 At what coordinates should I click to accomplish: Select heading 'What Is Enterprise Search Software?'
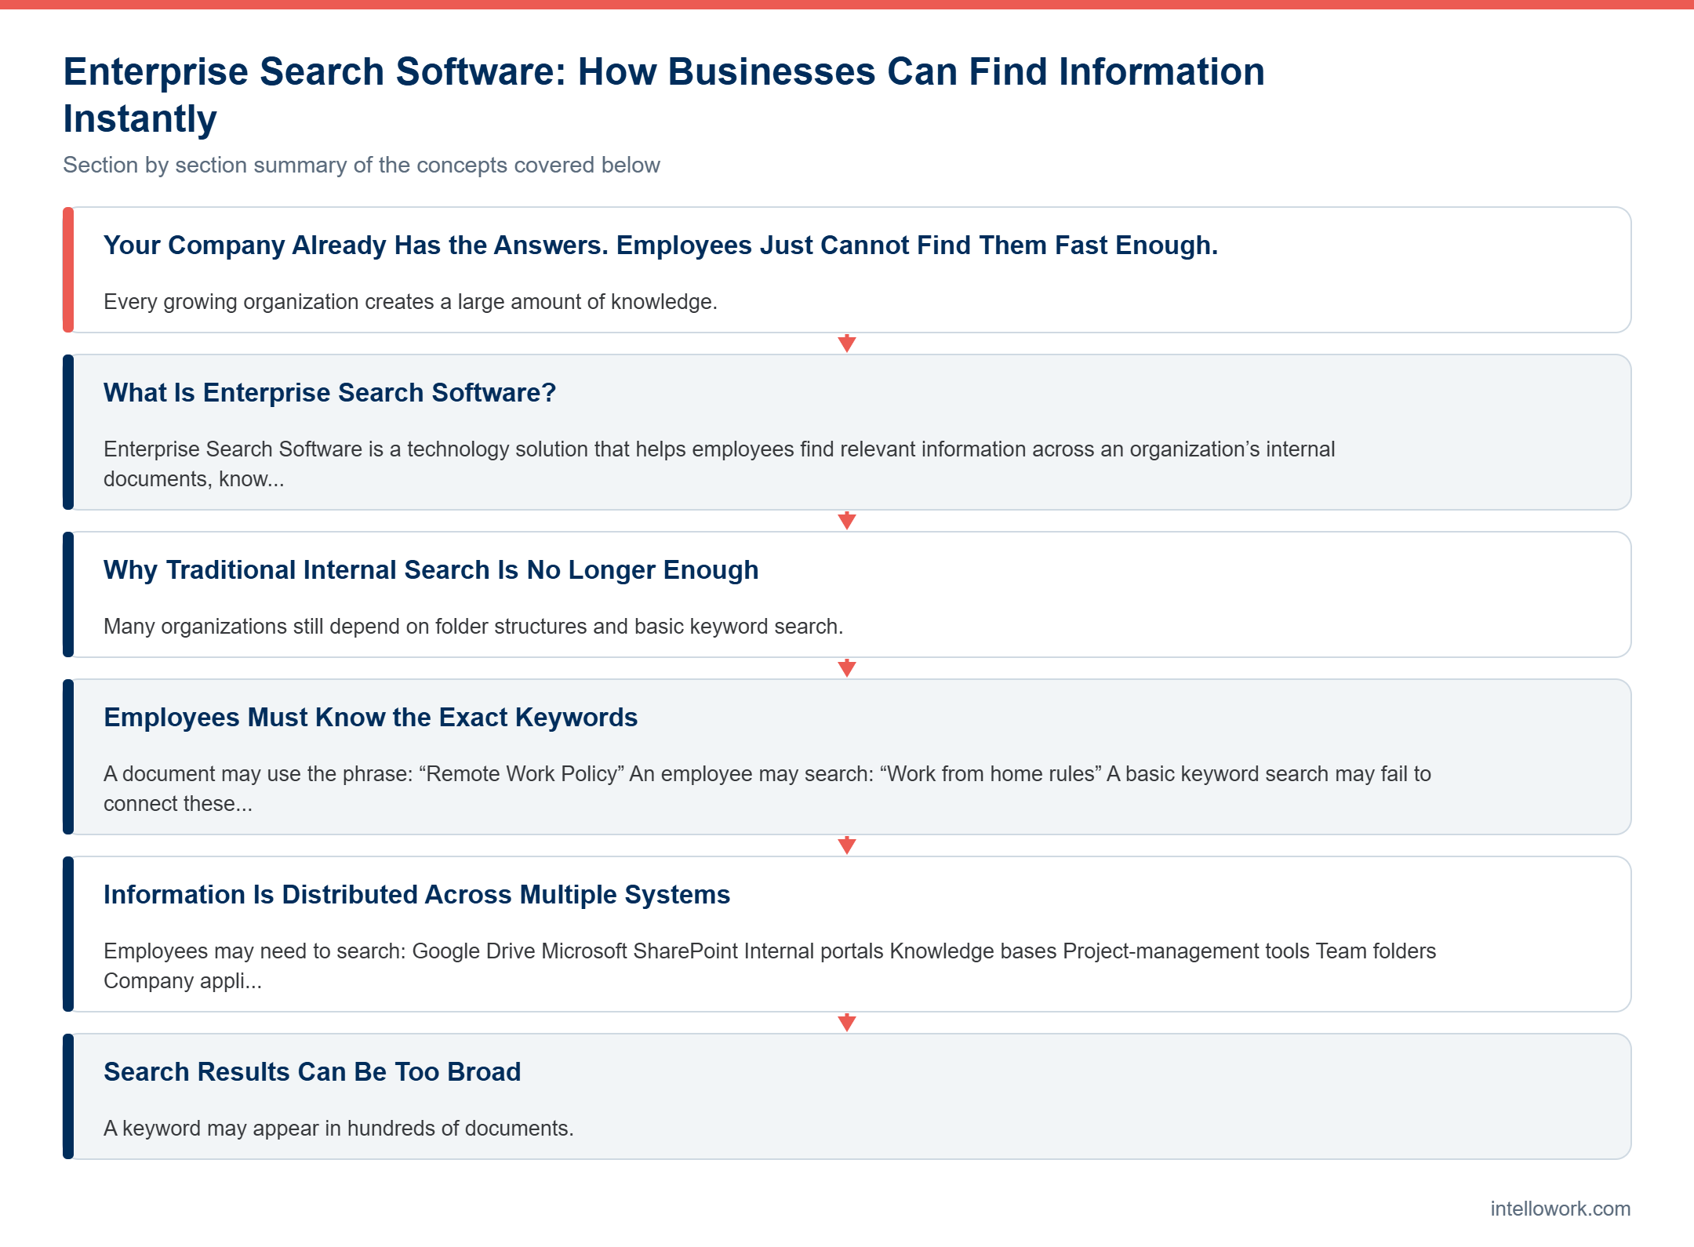coord(329,393)
